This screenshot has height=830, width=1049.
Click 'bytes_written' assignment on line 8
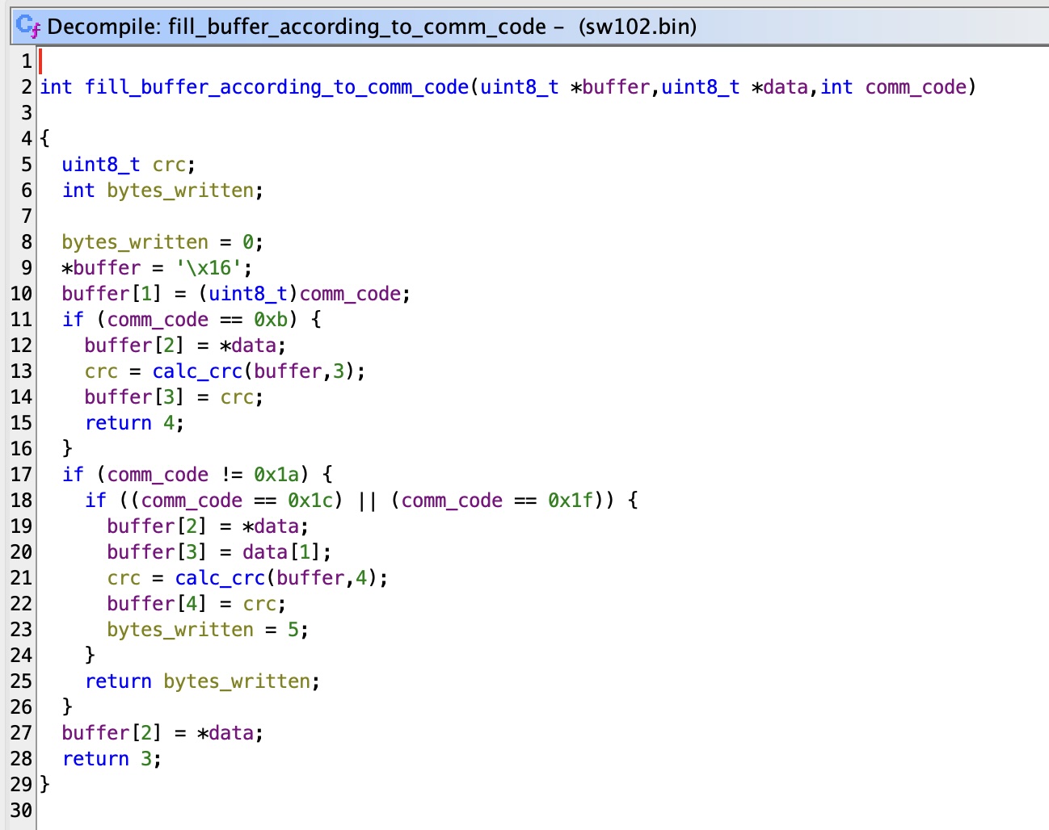pyautogui.click(x=135, y=242)
